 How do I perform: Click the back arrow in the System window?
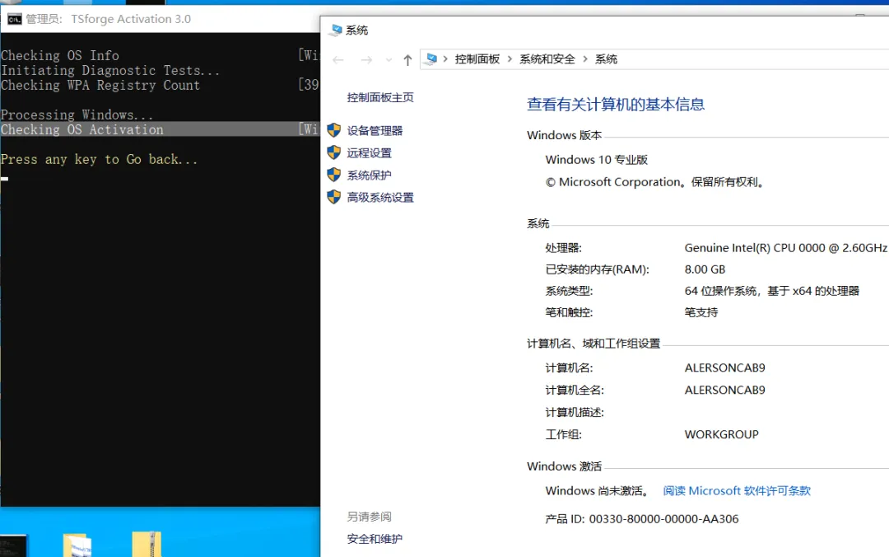[338, 59]
